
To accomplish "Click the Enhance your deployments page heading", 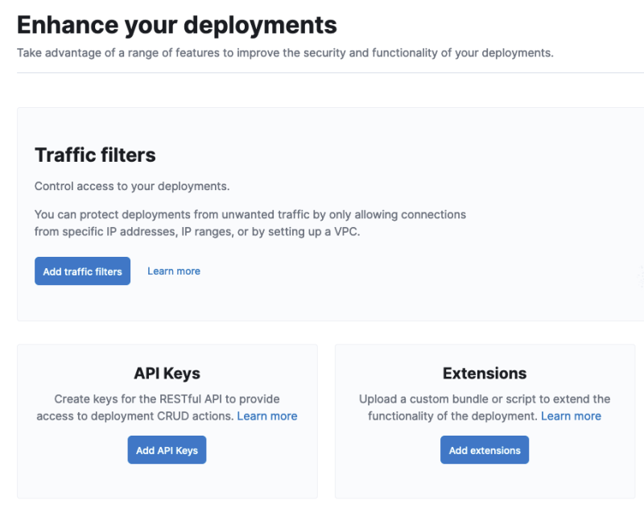I will coord(176,24).
